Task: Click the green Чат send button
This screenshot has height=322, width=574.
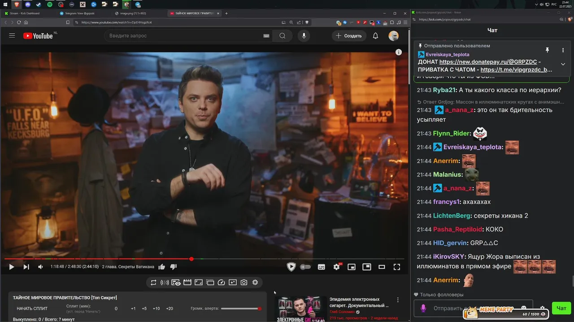Action: (x=561, y=308)
